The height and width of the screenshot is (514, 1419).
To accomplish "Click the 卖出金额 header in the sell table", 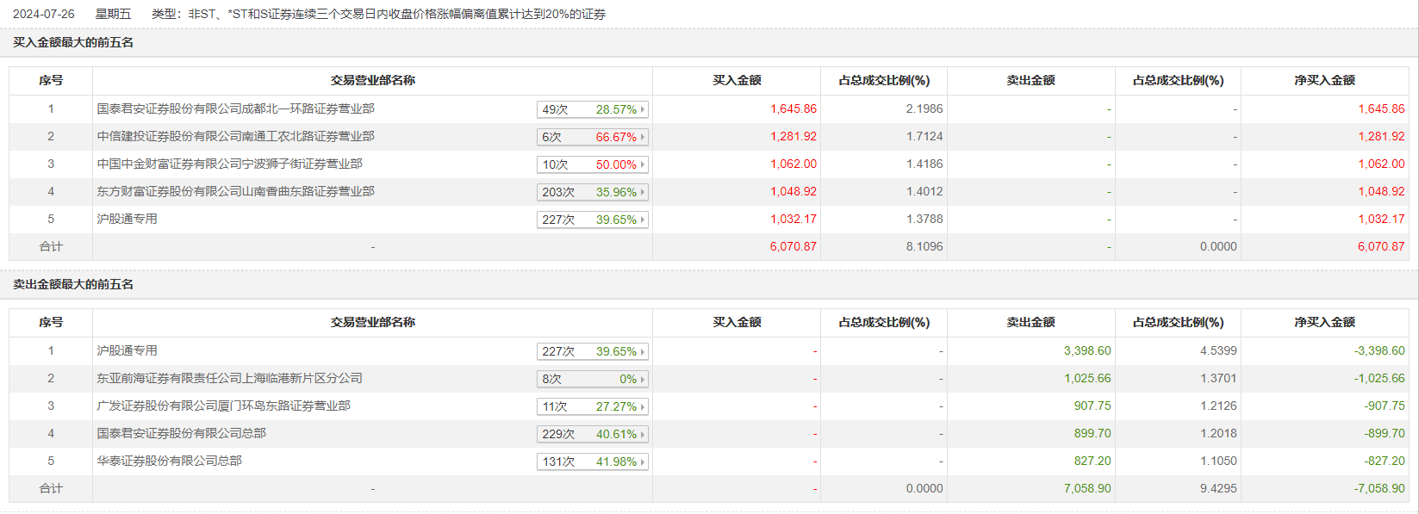I will tap(1030, 322).
